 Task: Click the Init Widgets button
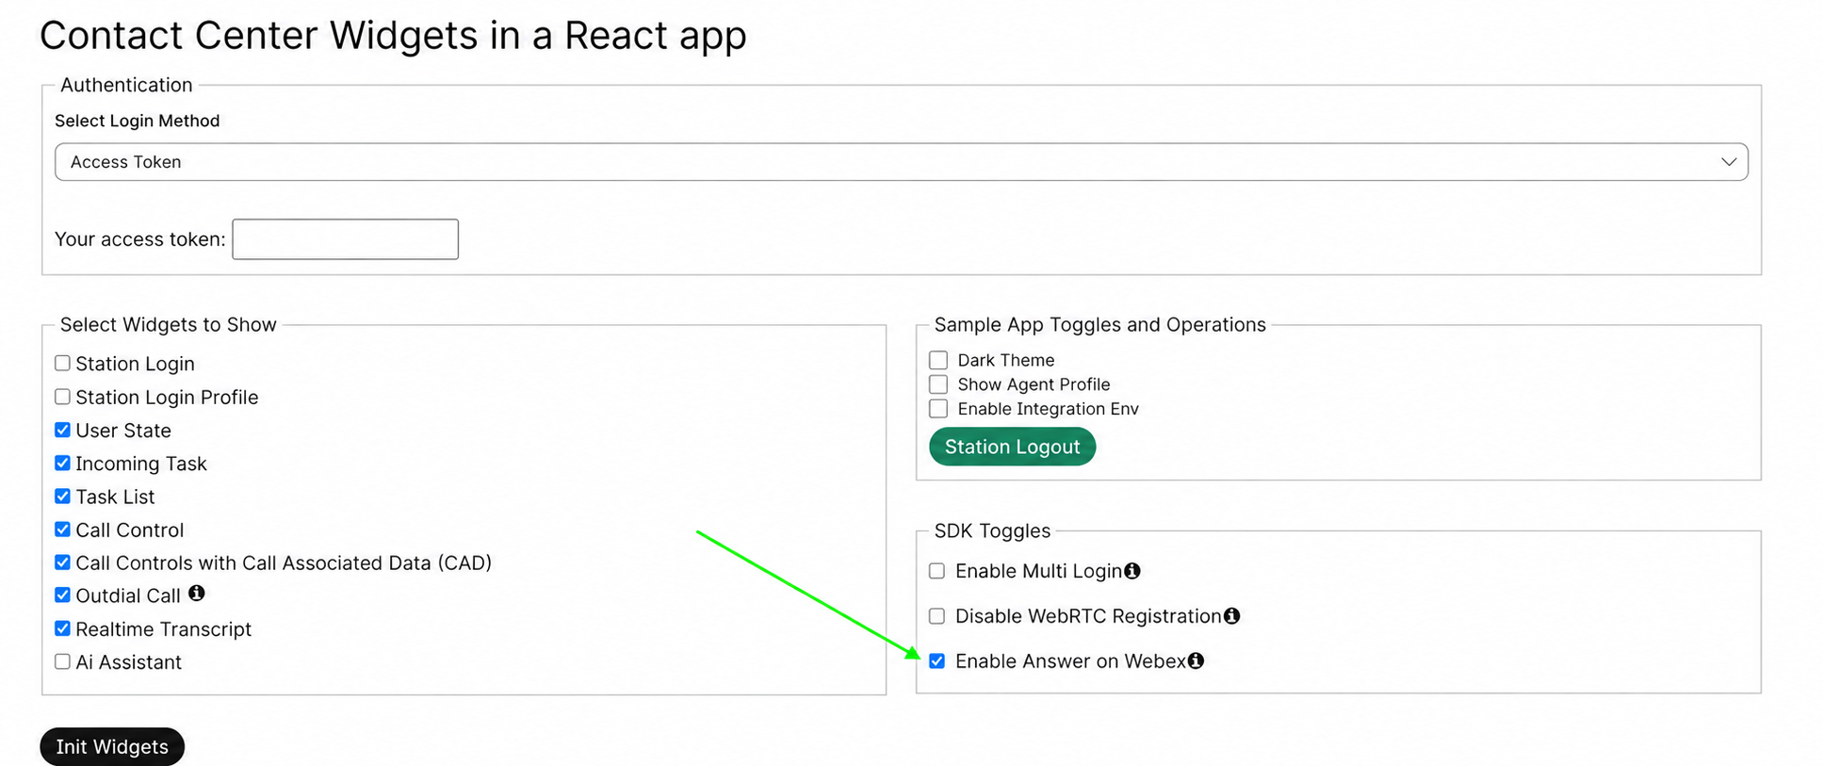click(x=112, y=746)
